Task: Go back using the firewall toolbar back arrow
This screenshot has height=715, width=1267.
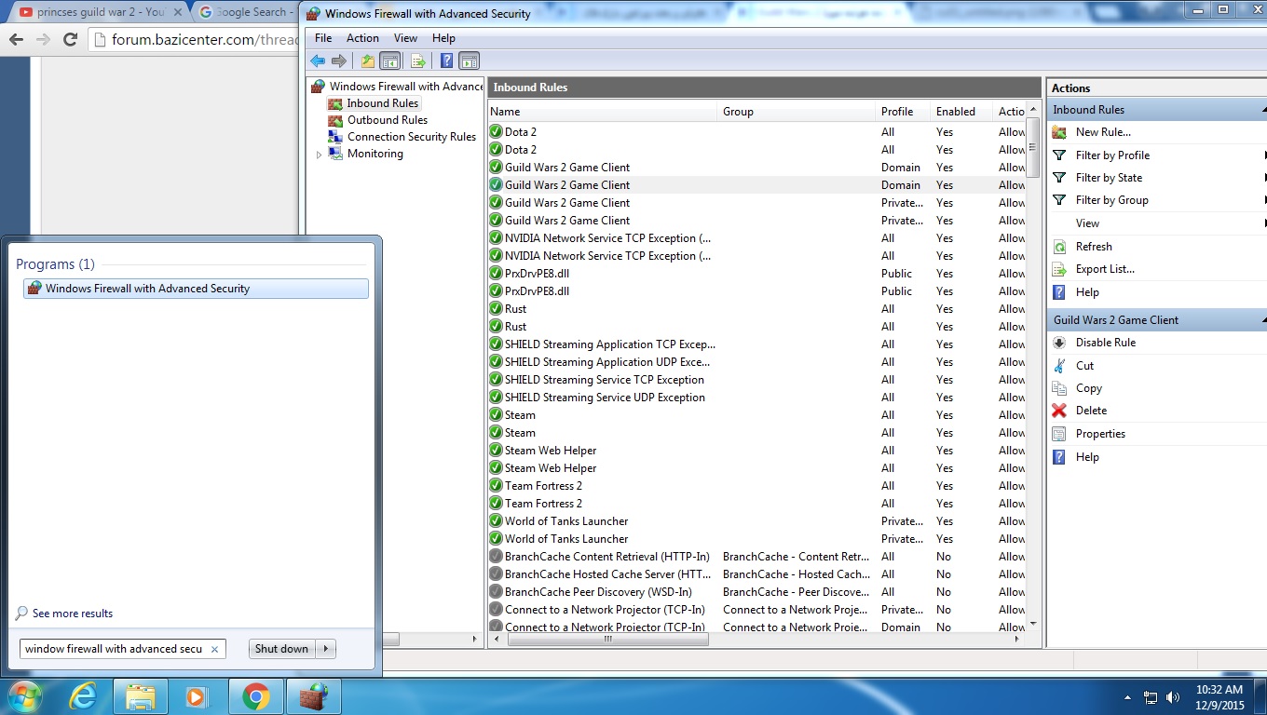Action: [x=318, y=61]
